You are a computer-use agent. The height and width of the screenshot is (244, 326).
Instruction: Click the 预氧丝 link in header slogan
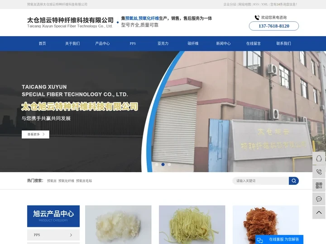[x=131, y=18]
